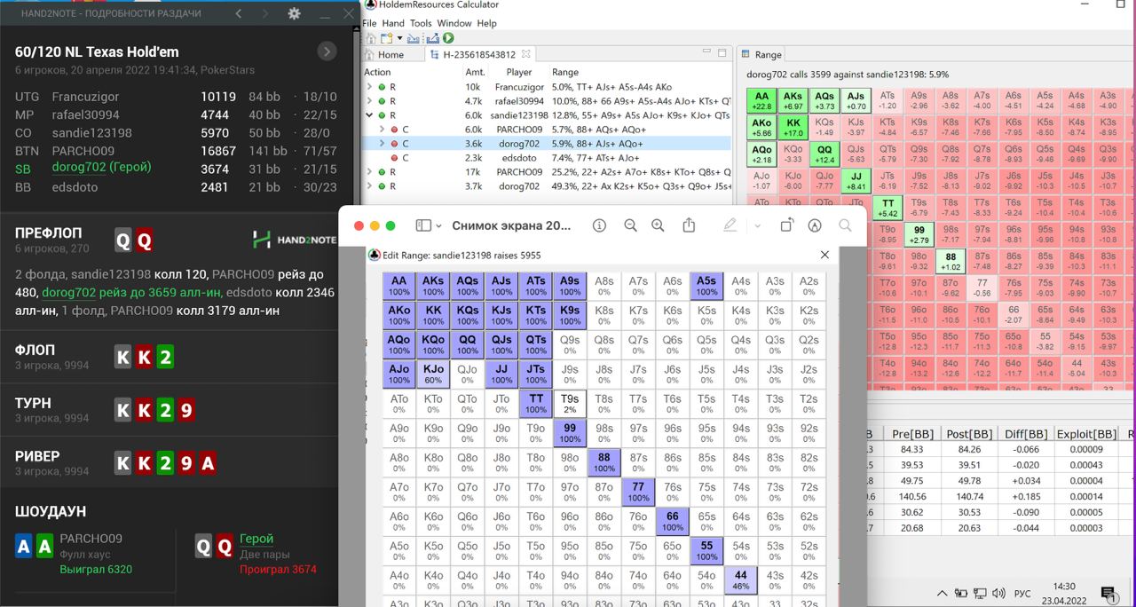This screenshot has width=1136, height=607.
Task: Close the Edit Range dialog
Action: 824,255
